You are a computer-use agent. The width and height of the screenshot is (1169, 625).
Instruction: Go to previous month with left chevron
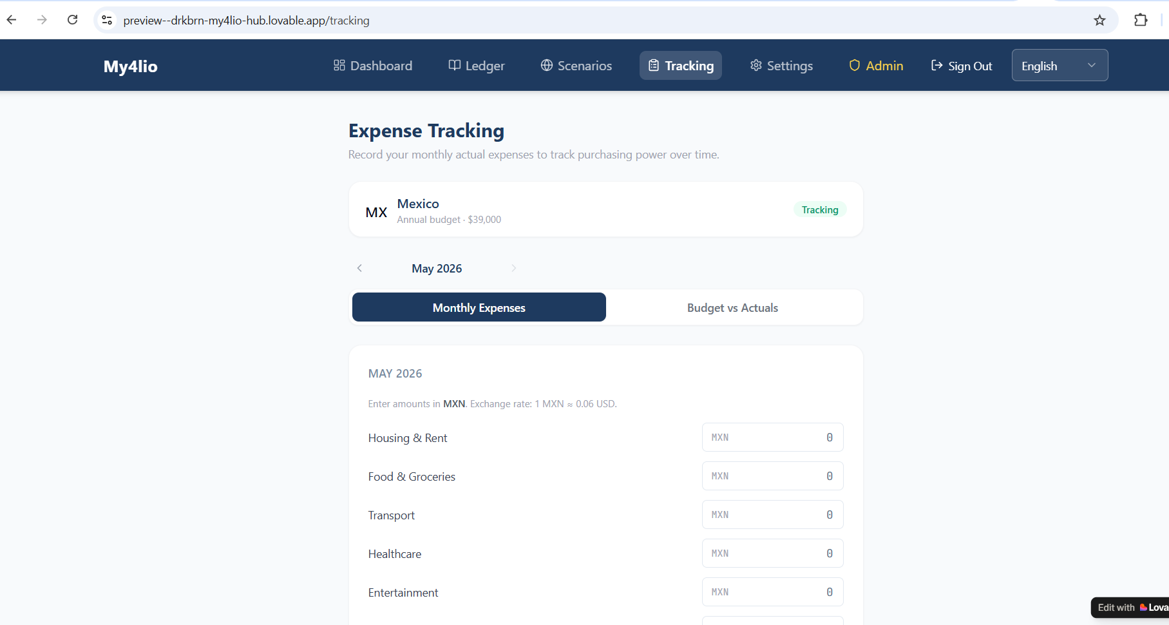point(359,268)
